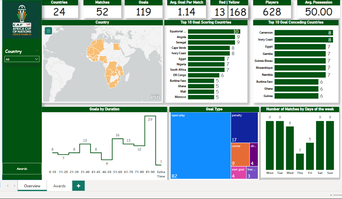Select Egypt on the Africa map
342x199 pixels.
pos(117,47)
